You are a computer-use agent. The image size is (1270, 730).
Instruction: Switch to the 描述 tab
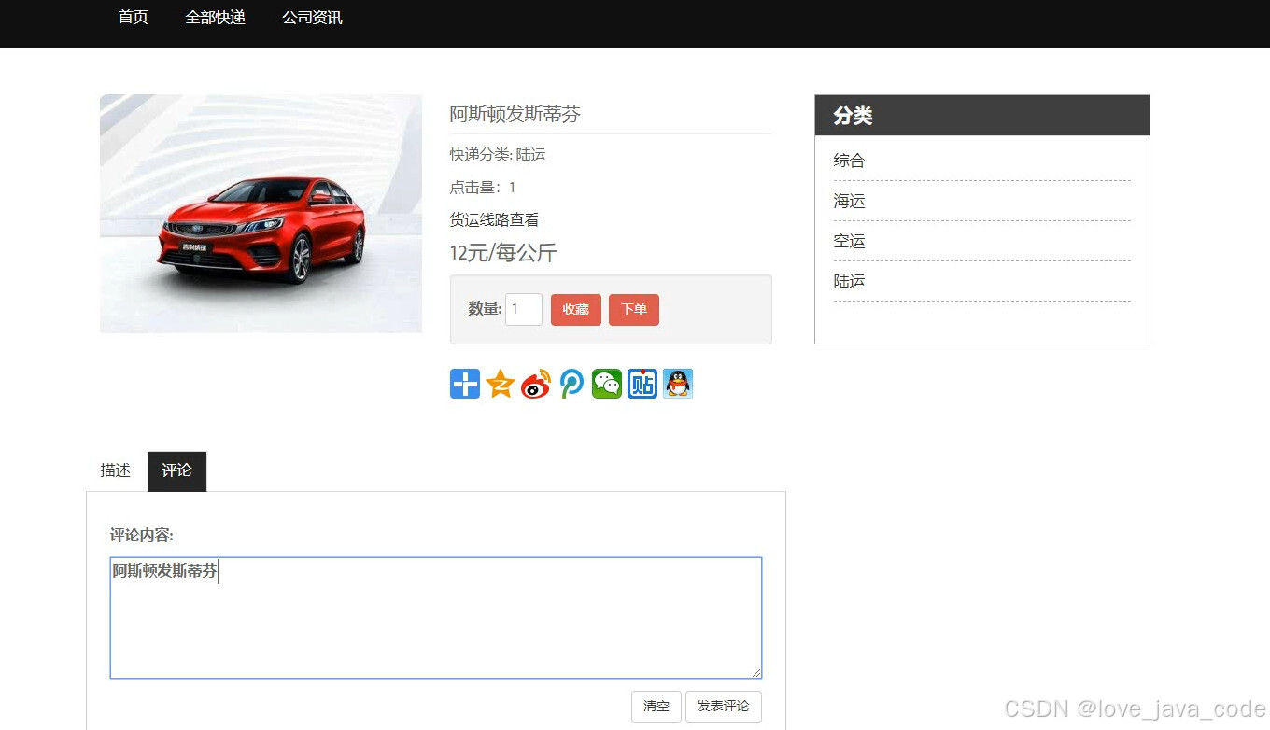116,471
